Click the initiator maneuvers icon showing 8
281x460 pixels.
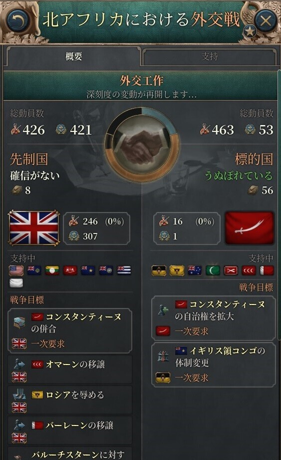(16, 190)
